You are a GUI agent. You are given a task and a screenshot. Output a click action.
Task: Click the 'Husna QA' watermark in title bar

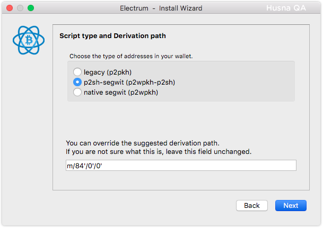pyautogui.click(x=286, y=8)
